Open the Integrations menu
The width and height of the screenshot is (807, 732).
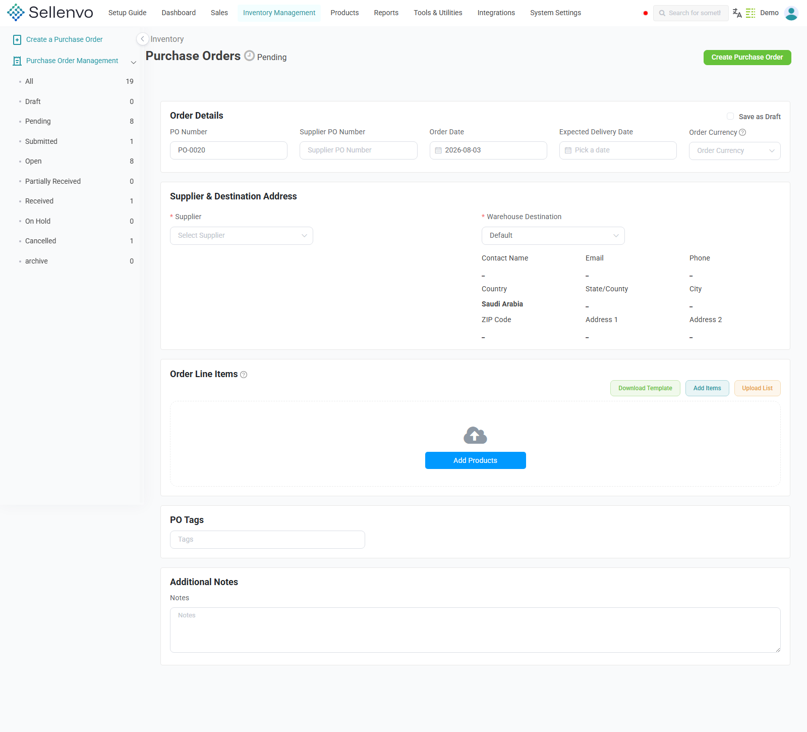pos(496,13)
